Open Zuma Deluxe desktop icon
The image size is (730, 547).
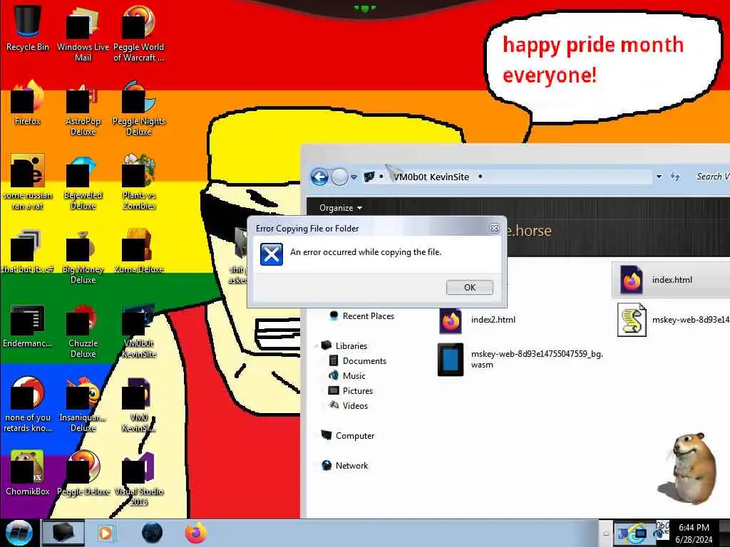click(x=138, y=251)
